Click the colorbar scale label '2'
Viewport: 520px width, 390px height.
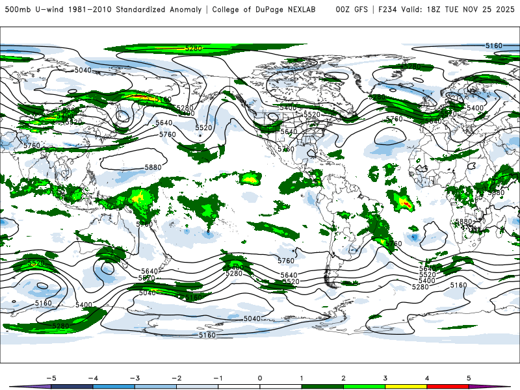click(343, 378)
